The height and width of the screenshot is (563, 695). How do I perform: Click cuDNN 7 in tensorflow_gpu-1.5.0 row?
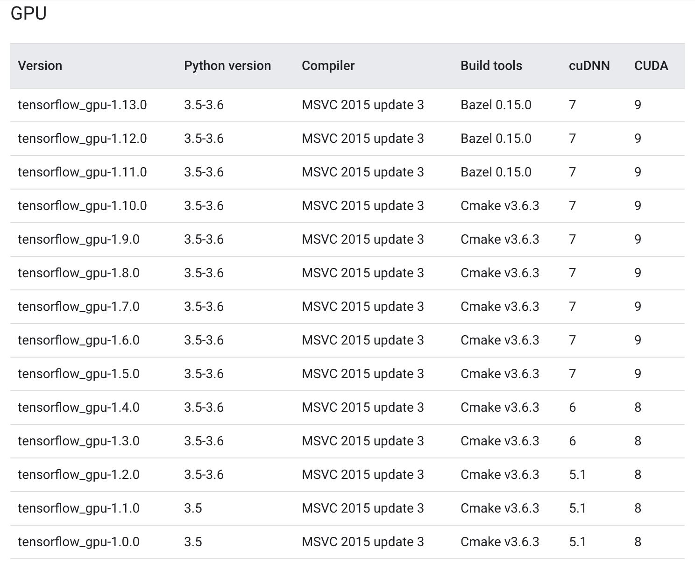tap(573, 373)
